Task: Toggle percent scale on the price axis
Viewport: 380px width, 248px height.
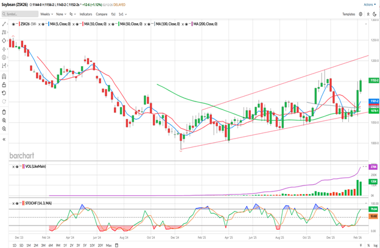Action: (x=368, y=246)
